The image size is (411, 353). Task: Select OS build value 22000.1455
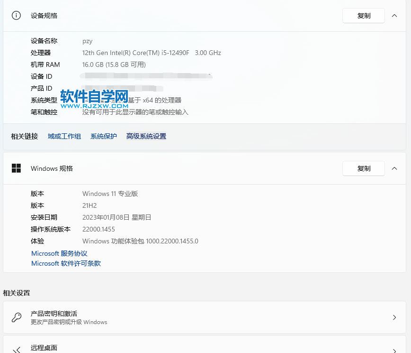[x=98, y=229]
